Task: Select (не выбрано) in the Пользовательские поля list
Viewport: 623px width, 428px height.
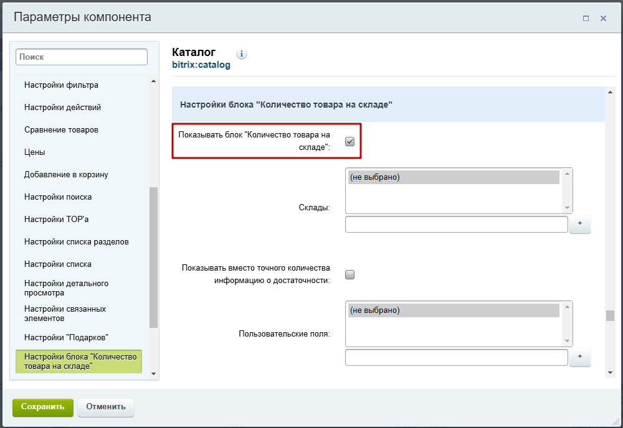Action: pyautogui.click(x=454, y=310)
